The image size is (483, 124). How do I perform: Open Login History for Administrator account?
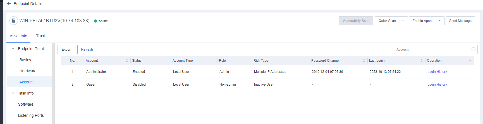click(x=437, y=72)
